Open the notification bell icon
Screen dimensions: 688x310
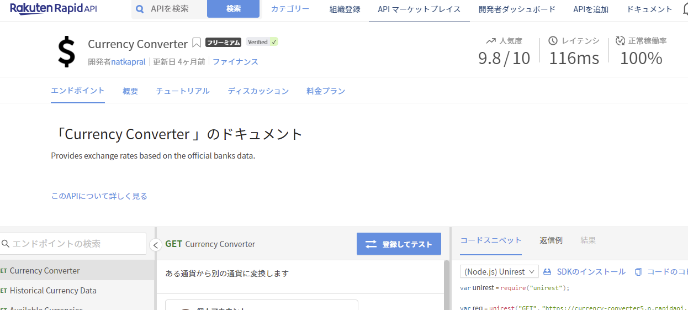tap(685, 9)
